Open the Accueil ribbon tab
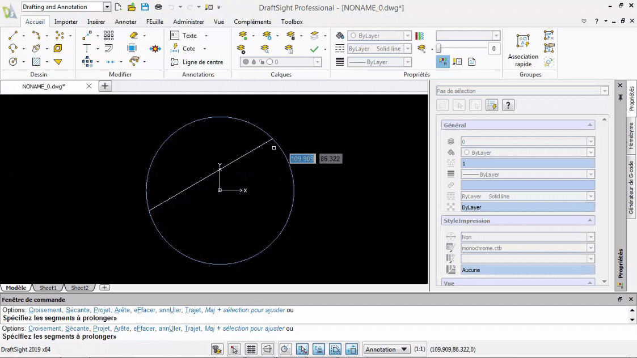The image size is (637, 358). pos(35,22)
